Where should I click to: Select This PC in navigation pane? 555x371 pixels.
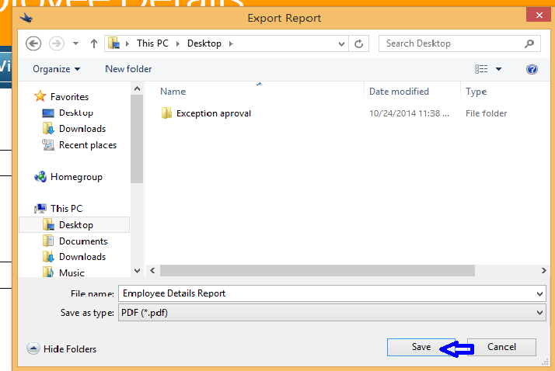pyautogui.click(x=67, y=209)
